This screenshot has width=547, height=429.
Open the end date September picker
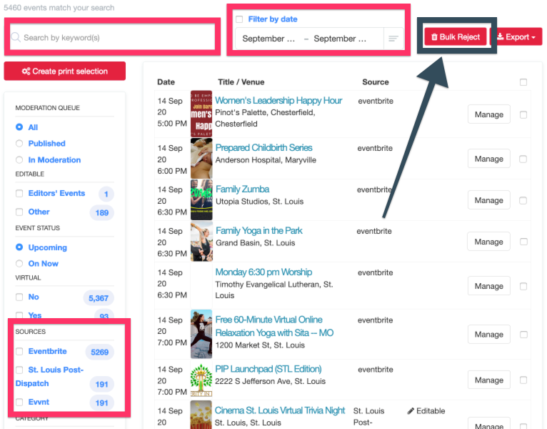point(340,39)
